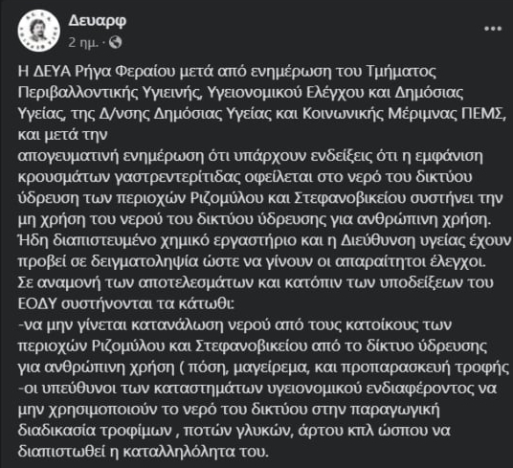Click 'διαδικασία τροφίμων' in the post
513x468 pixels.
click(x=95, y=432)
